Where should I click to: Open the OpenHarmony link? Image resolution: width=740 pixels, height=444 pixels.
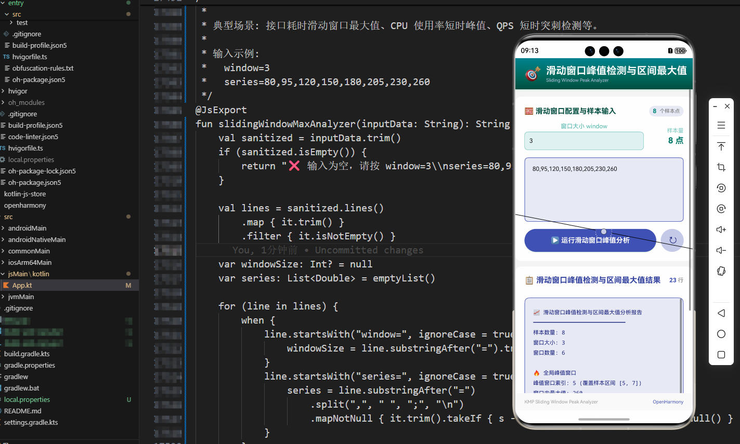[668, 401]
